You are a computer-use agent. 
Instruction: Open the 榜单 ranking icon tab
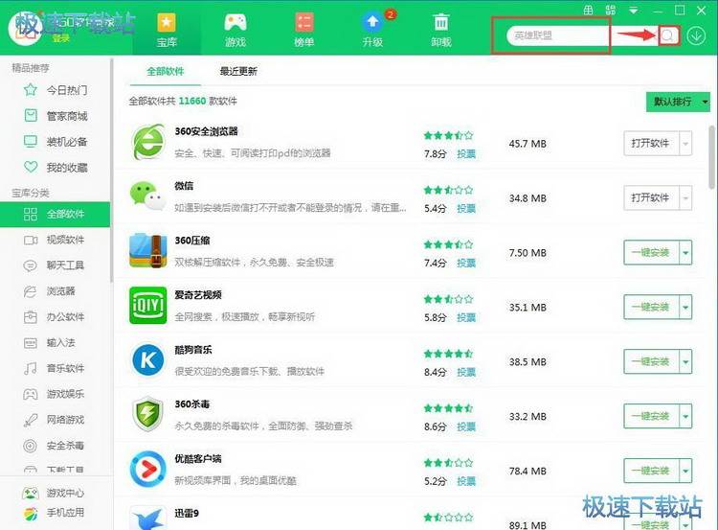pos(304,31)
